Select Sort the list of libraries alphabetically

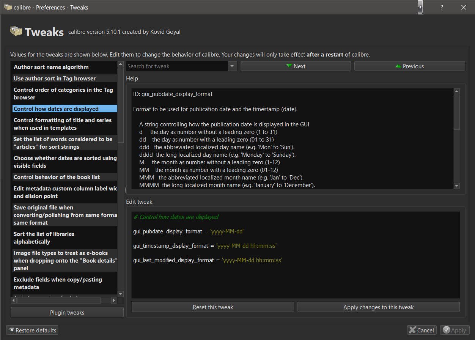pyautogui.click(x=64, y=238)
